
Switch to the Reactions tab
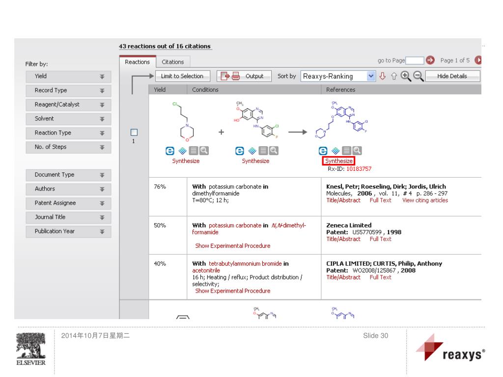click(138, 62)
